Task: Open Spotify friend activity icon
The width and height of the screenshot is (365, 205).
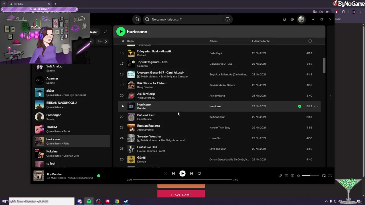Action: coord(292,19)
